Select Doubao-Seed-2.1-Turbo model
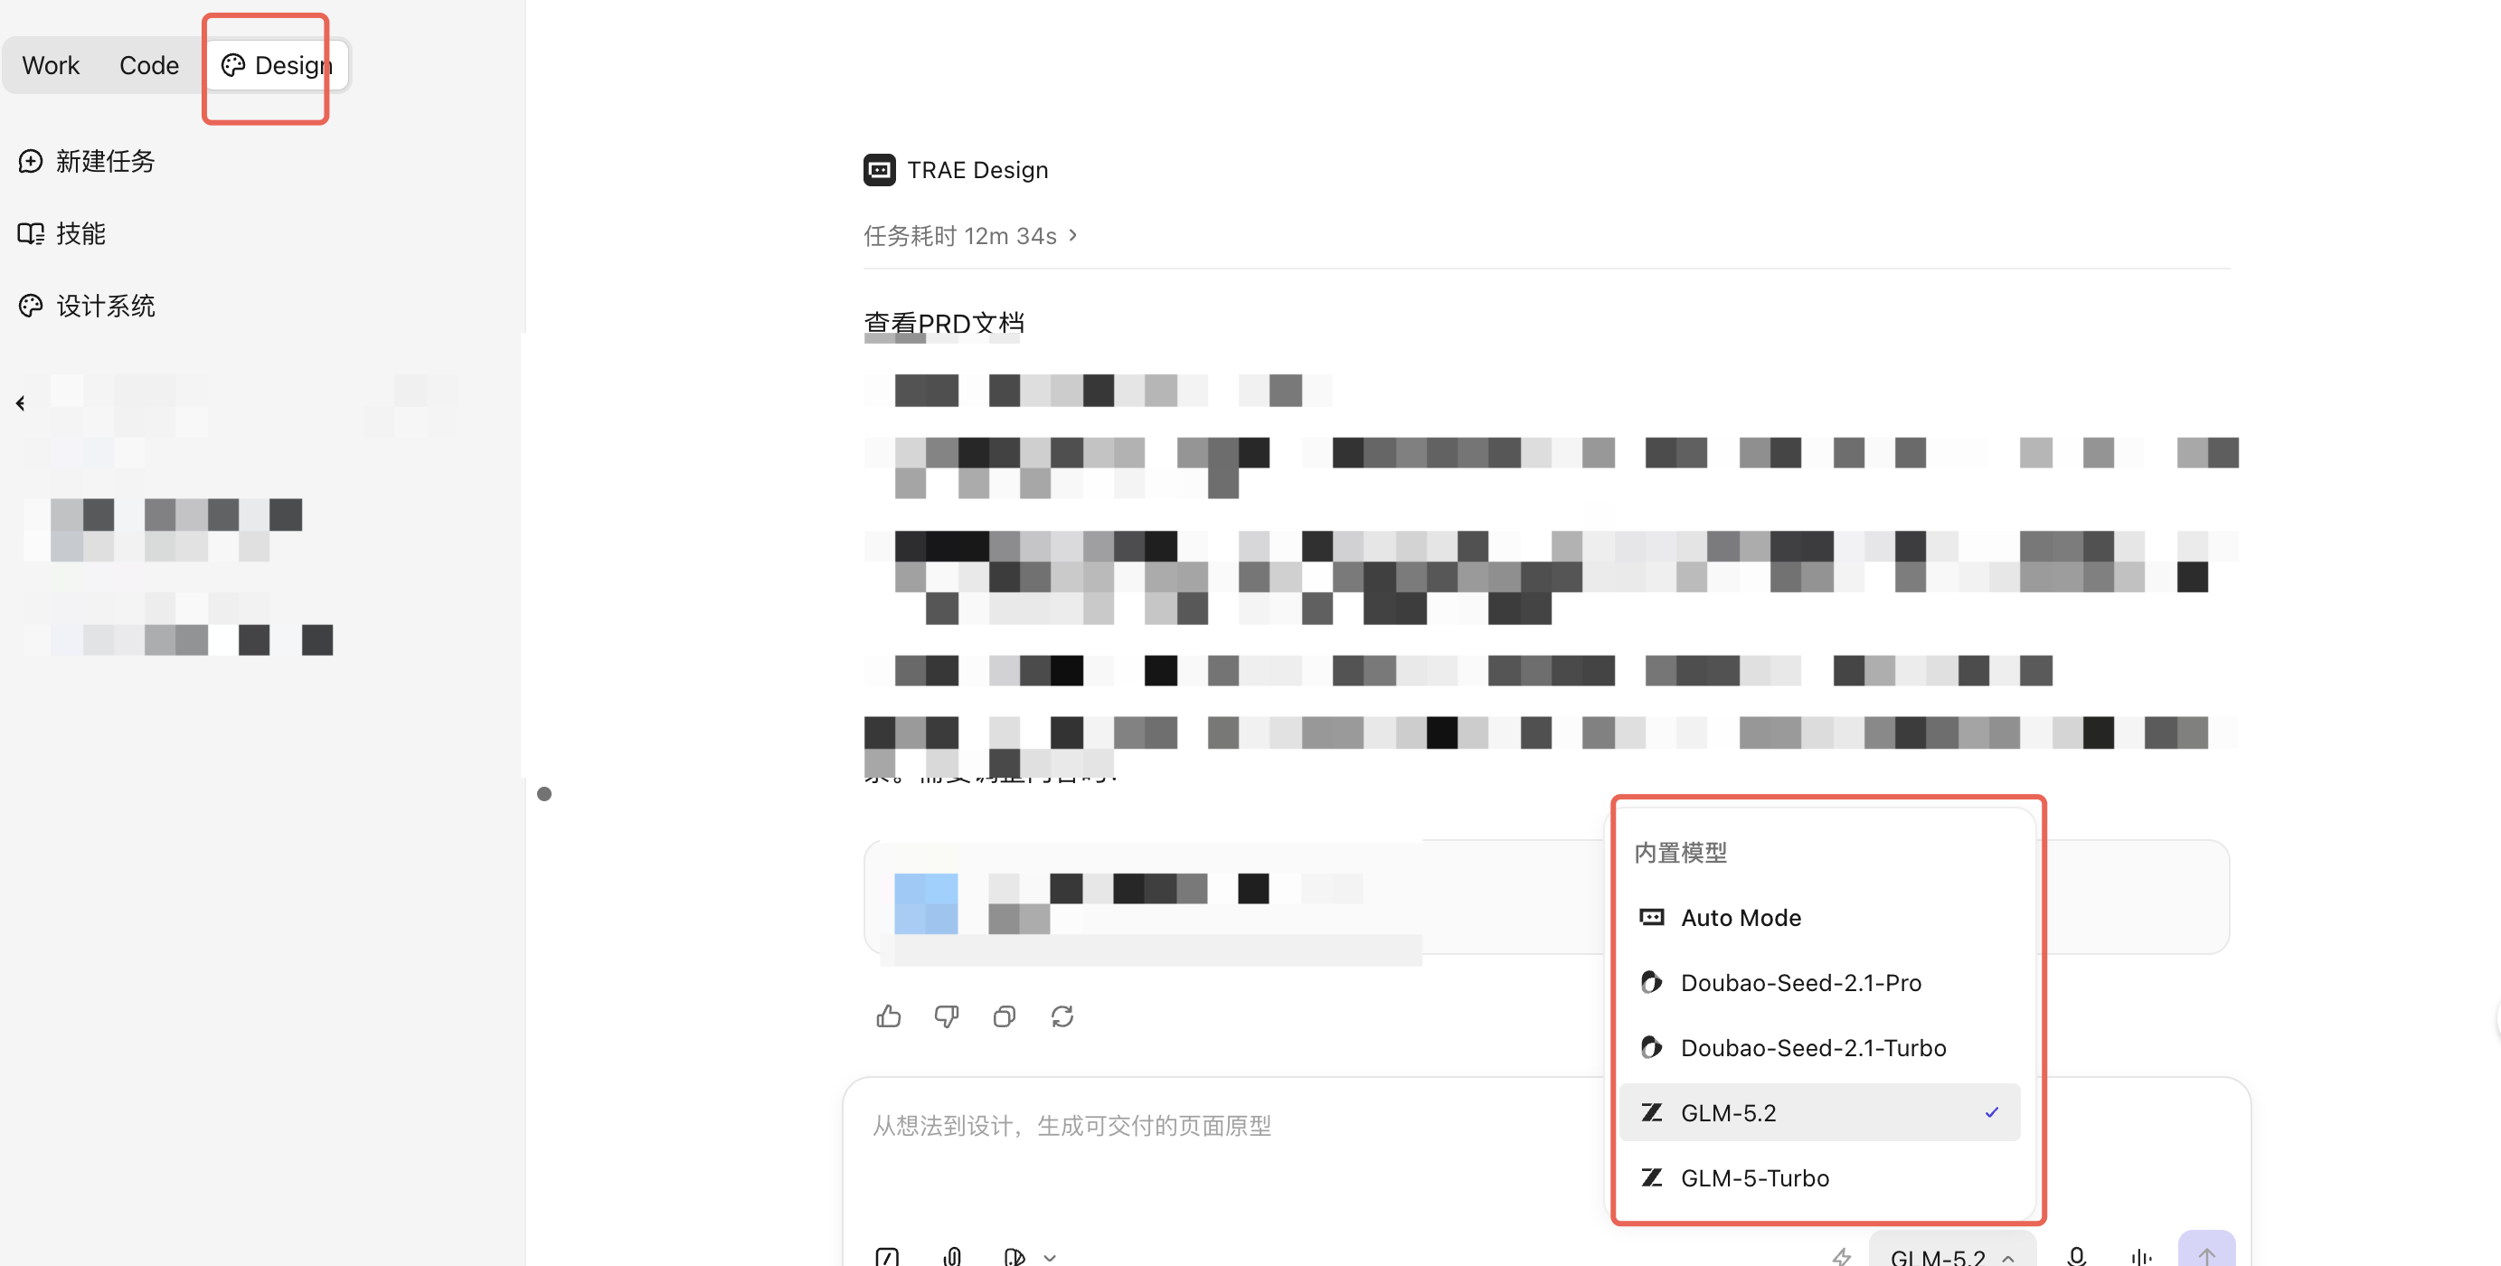 point(1819,1047)
